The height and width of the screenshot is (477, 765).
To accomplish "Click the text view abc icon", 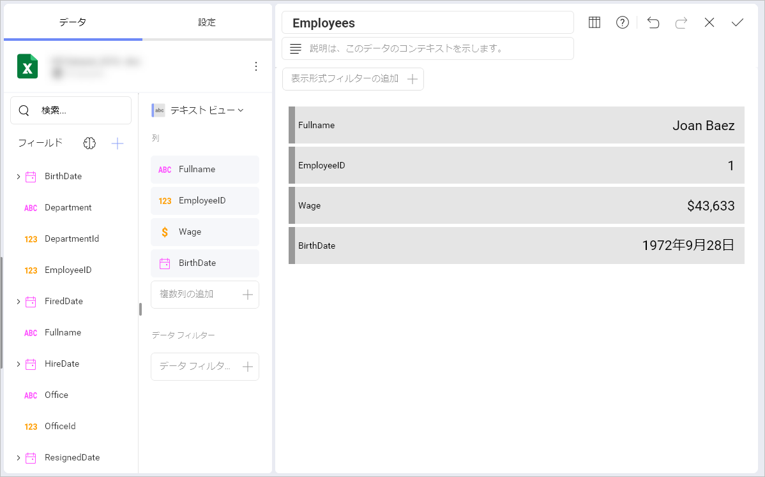I will tap(158, 110).
